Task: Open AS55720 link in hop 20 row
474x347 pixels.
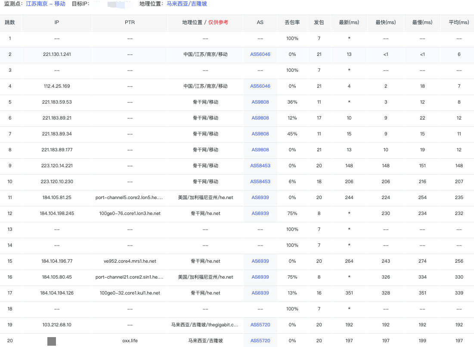Action: click(260, 341)
